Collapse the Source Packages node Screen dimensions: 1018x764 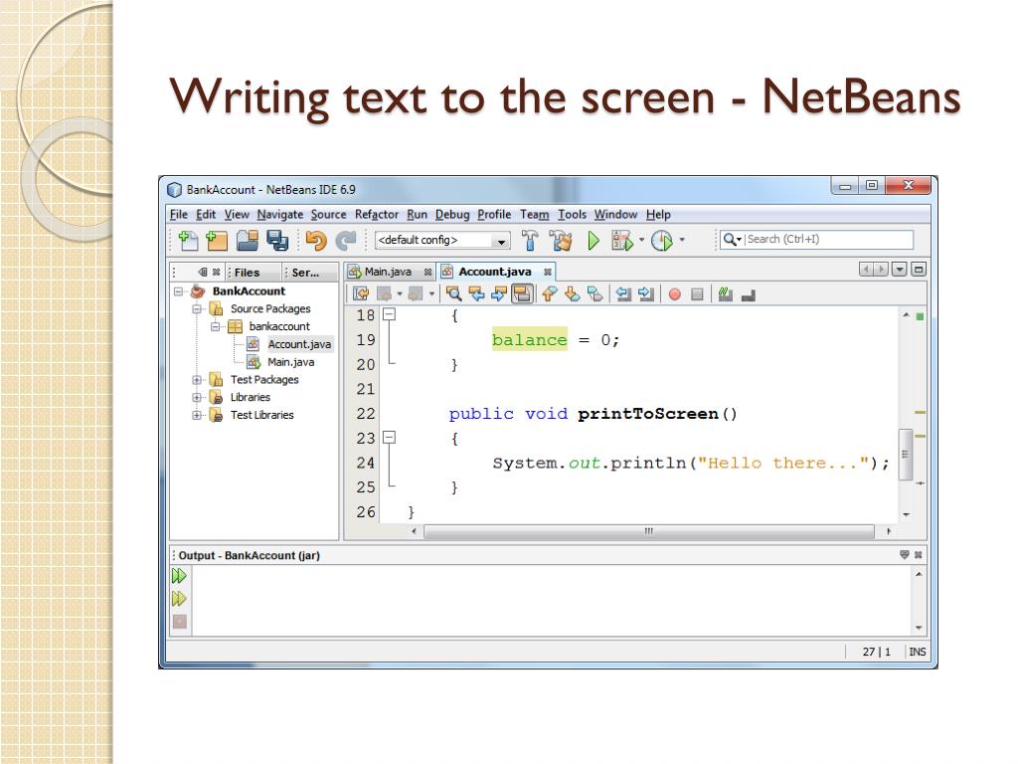[197, 309]
